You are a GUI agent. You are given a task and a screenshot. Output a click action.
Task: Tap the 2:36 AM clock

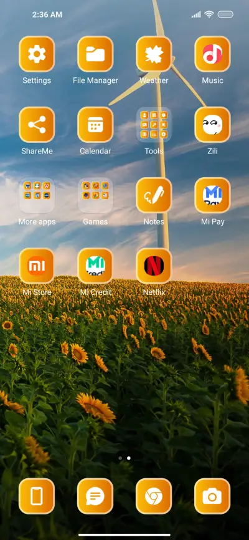click(x=47, y=14)
